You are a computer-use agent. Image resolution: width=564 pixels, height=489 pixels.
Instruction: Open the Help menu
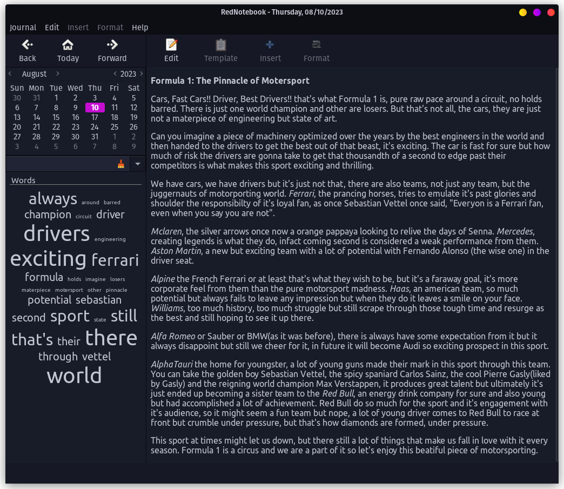(140, 28)
